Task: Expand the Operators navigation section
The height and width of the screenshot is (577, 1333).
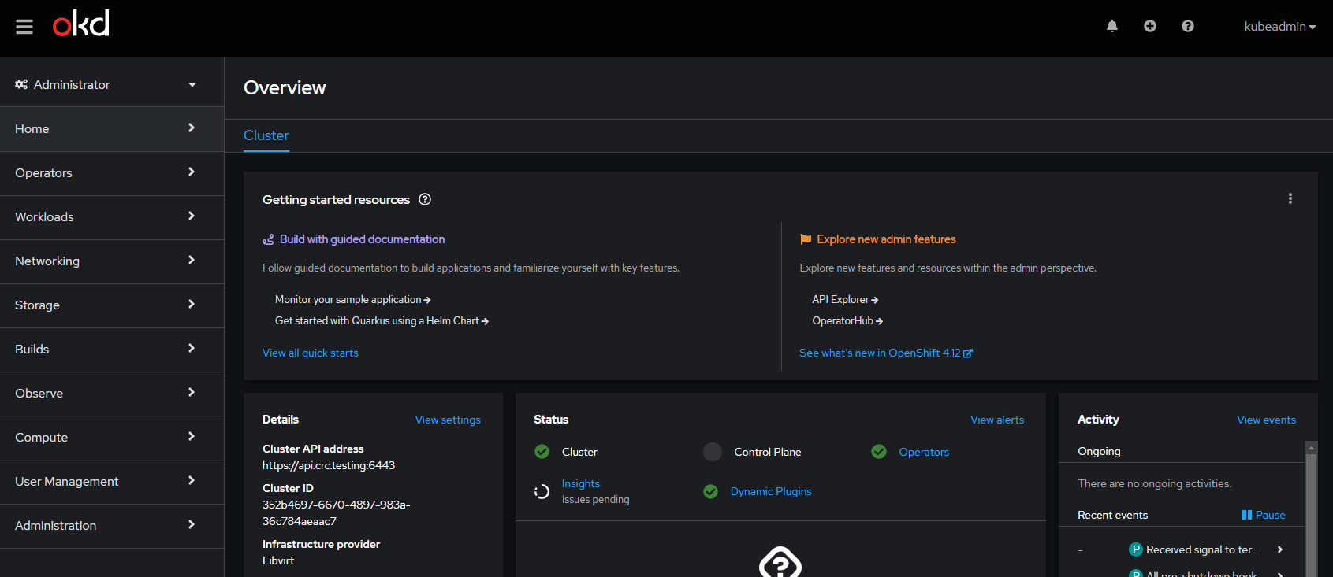Action: [112, 173]
